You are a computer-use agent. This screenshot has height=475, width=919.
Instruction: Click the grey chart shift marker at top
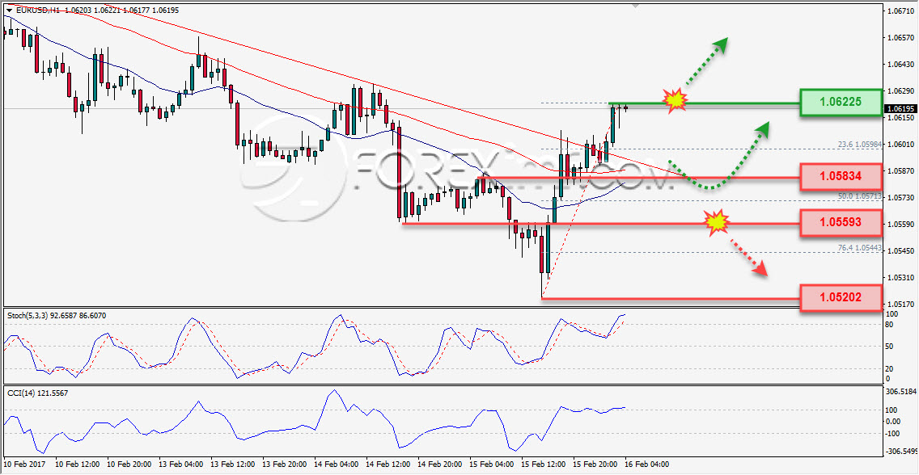635,7
